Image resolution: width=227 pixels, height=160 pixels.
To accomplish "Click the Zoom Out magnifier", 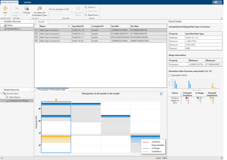I will (x=86, y=11).
